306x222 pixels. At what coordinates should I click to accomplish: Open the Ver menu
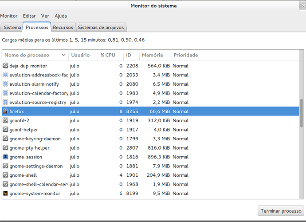[x=45, y=16]
